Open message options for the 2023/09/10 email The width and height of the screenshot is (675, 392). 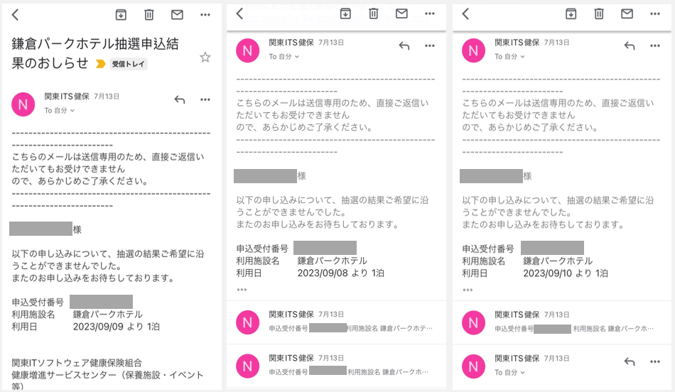pyautogui.click(x=654, y=46)
